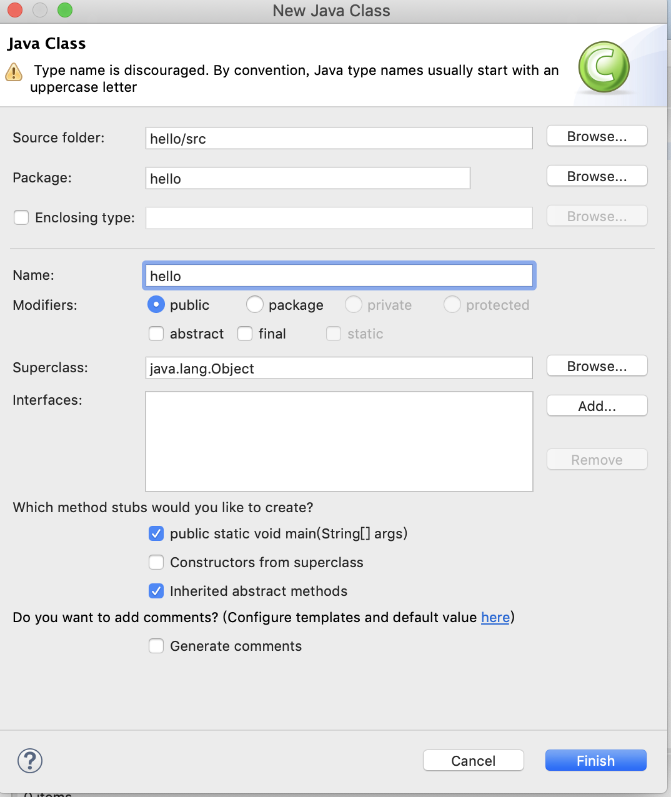The image size is (671, 797).
Task: Click Finish to create the class
Action: [x=595, y=760]
